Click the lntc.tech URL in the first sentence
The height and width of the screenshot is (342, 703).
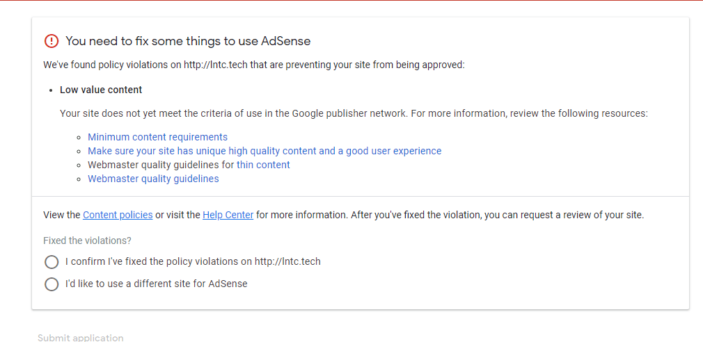(x=216, y=65)
